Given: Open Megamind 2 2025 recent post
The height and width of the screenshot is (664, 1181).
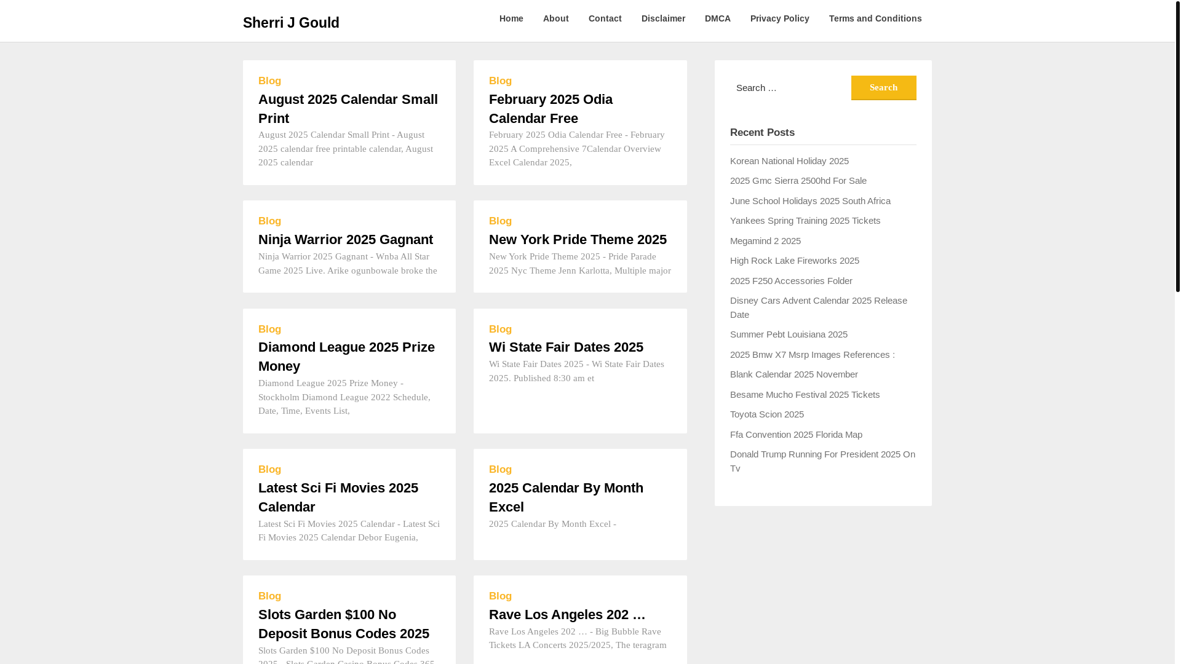Looking at the screenshot, I should coord(765,241).
